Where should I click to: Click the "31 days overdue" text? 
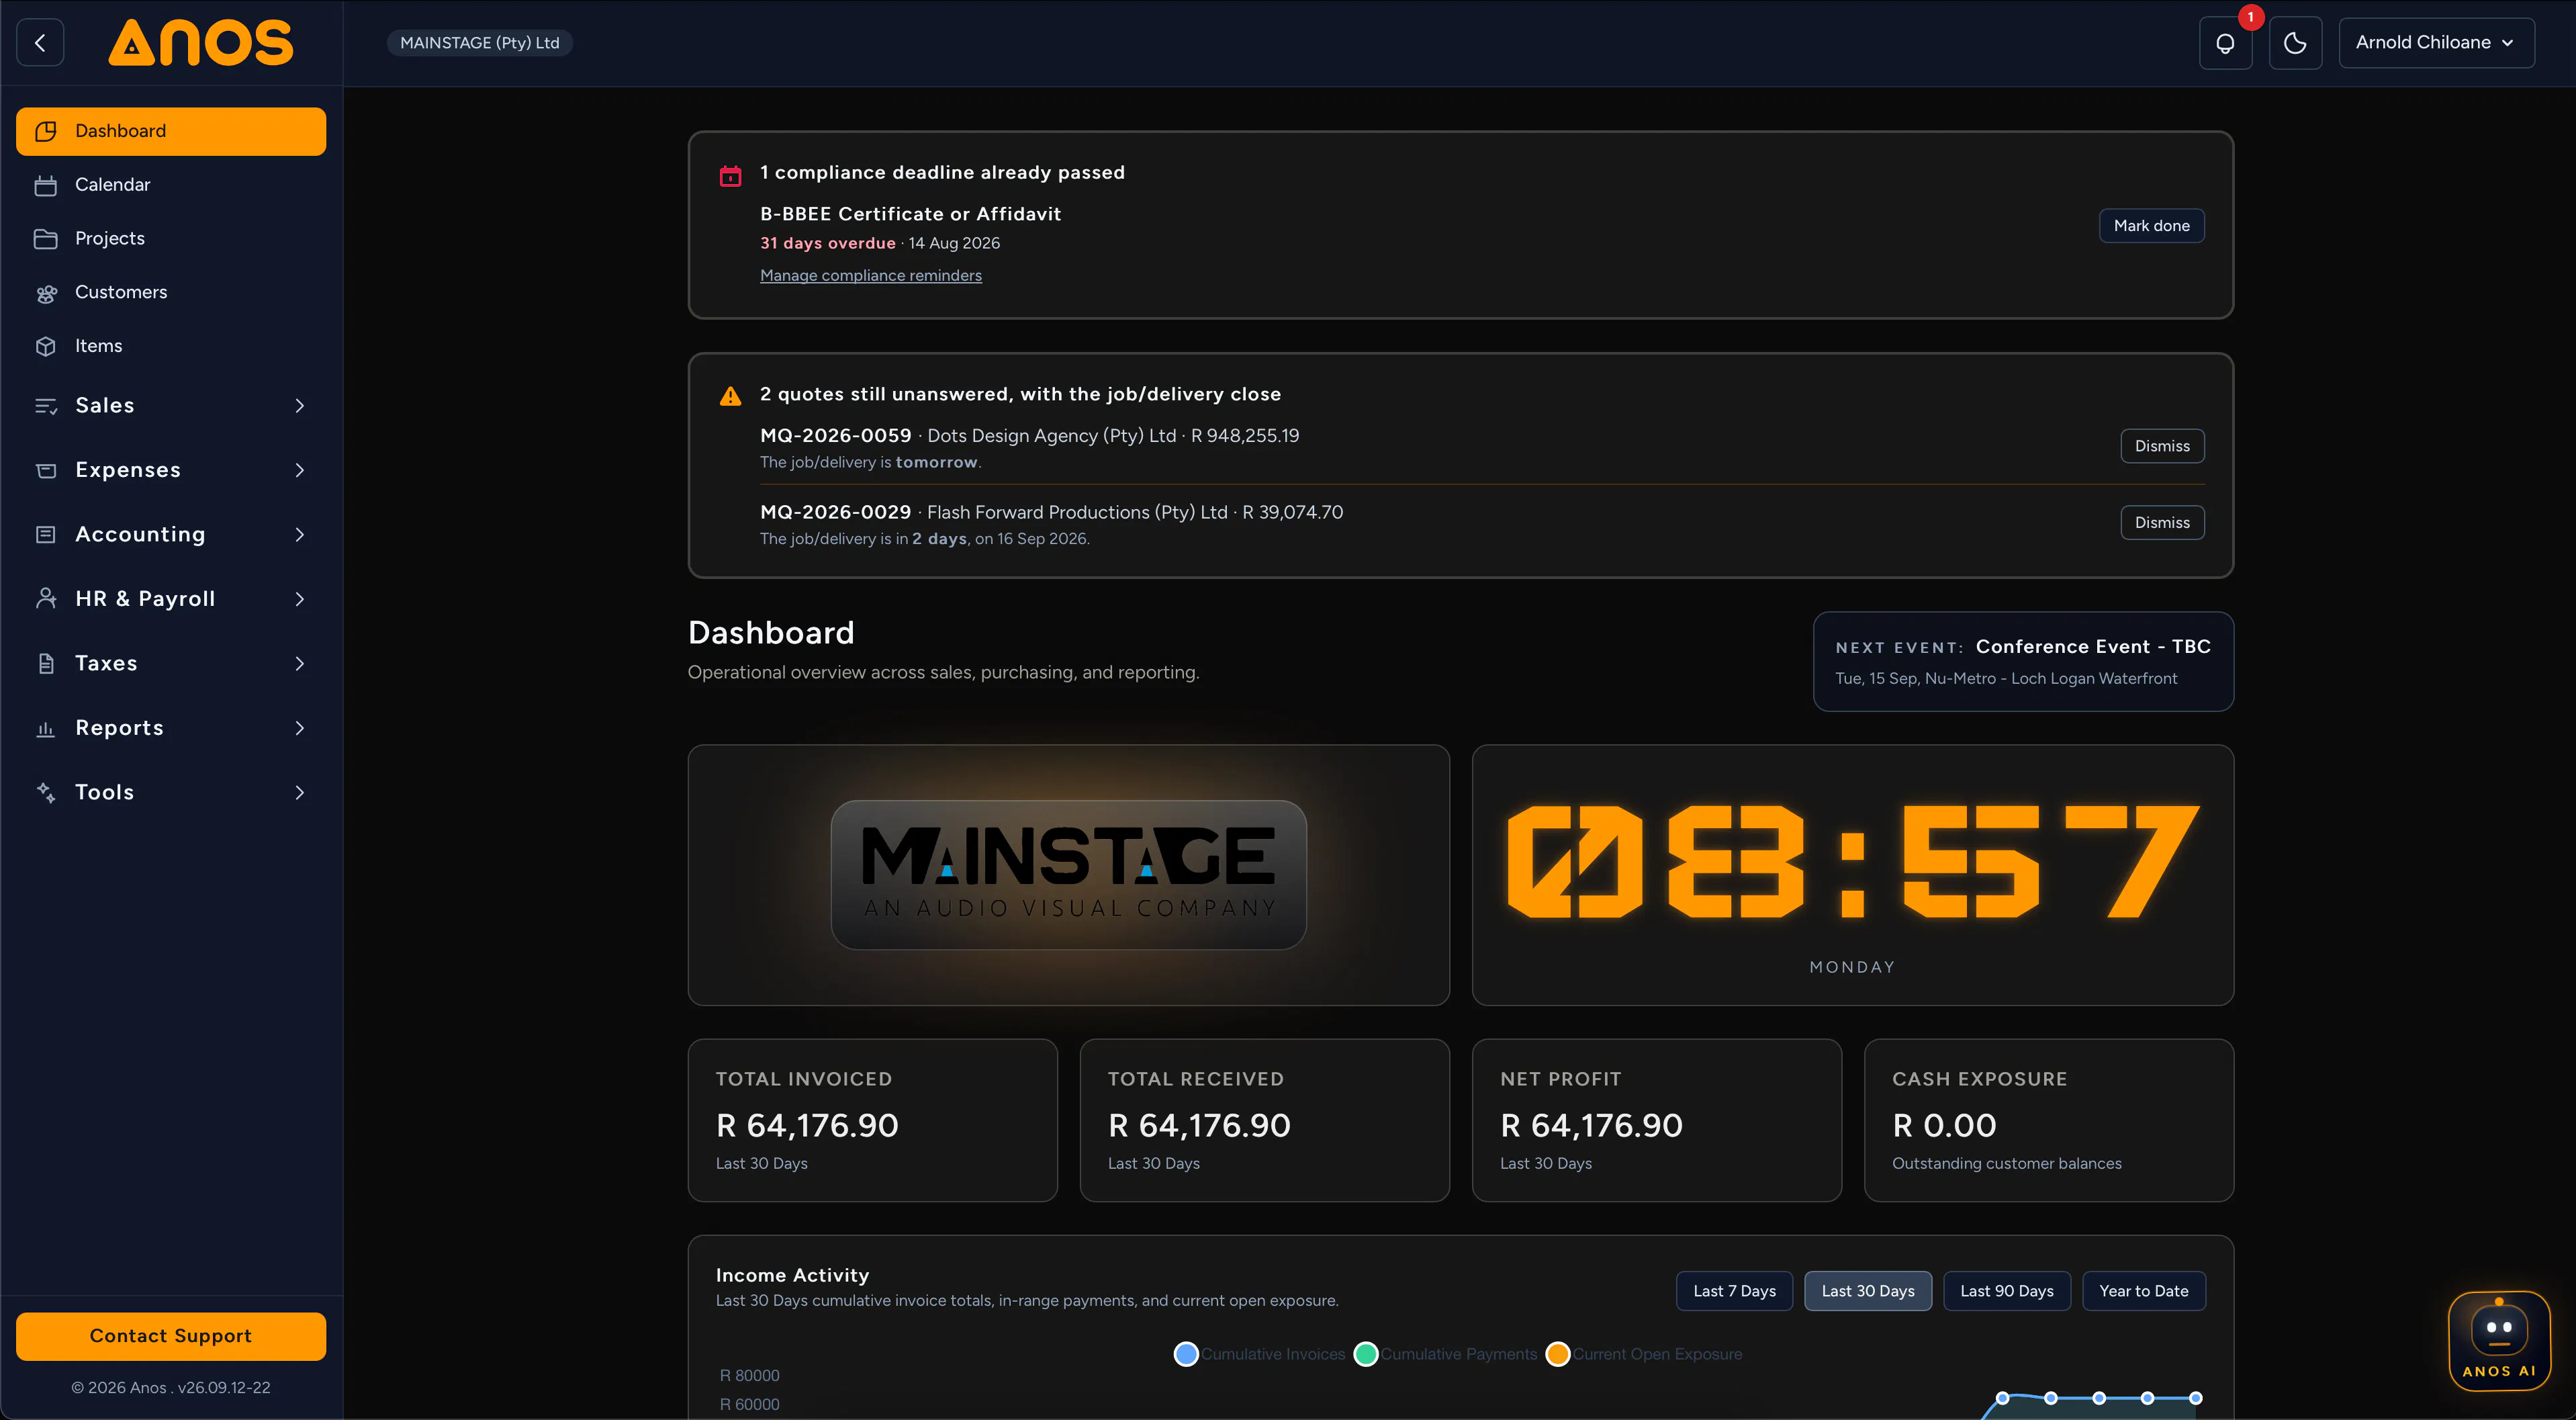[x=828, y=243]
